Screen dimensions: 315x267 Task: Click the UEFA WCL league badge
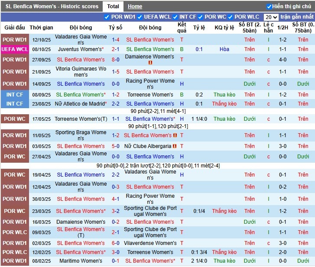tap(14, 49)
